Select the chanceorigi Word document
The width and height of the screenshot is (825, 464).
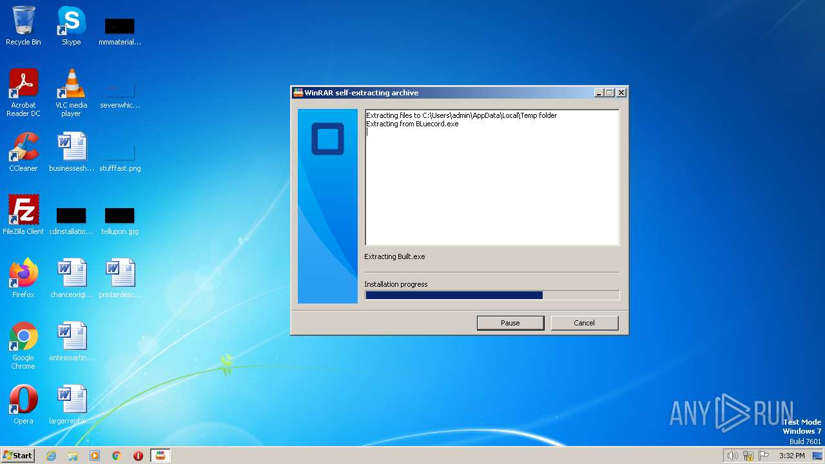tap(71, 278)
